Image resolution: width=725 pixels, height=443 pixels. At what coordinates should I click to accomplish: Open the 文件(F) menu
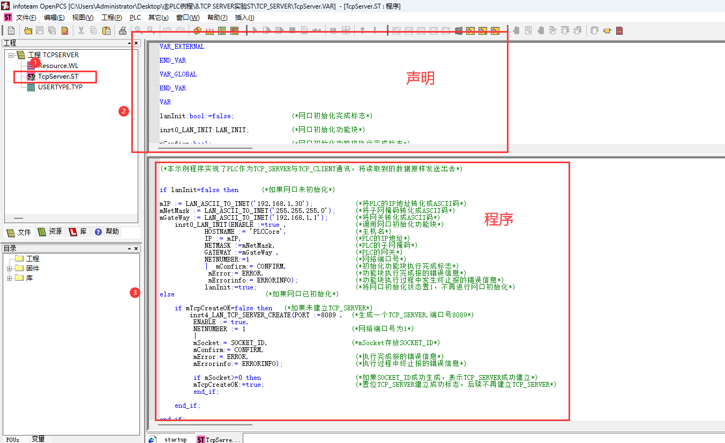pyautogui.click(x=26, y=18)
